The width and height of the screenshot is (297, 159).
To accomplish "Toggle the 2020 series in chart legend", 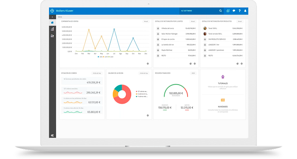I will [x=111, y=57].
